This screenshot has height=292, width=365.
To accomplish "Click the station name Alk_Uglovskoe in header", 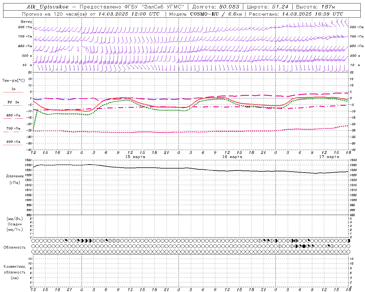I will coord(48,7).
